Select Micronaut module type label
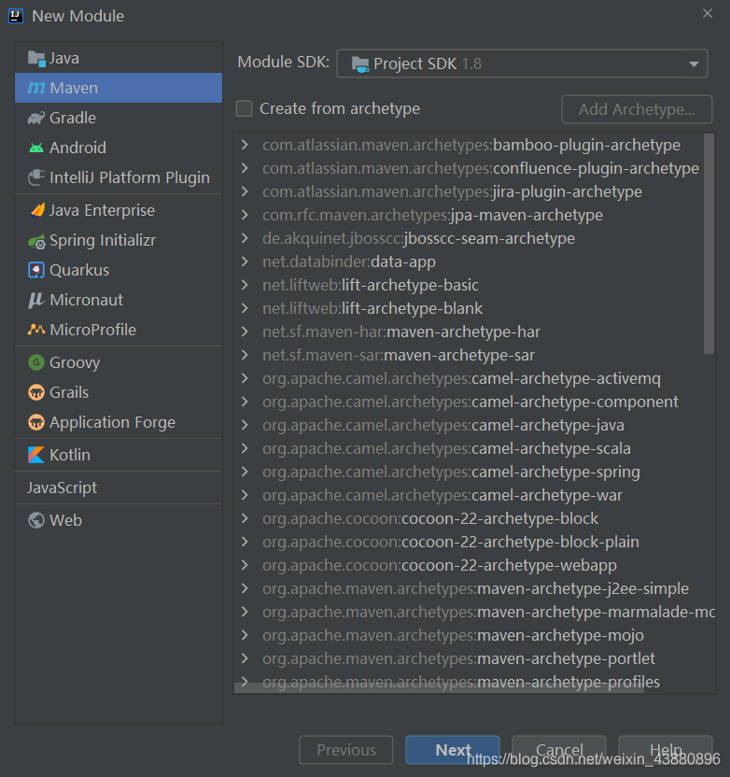Image resolution: width=730 pixels, height=777 pixels. [86, 300]
